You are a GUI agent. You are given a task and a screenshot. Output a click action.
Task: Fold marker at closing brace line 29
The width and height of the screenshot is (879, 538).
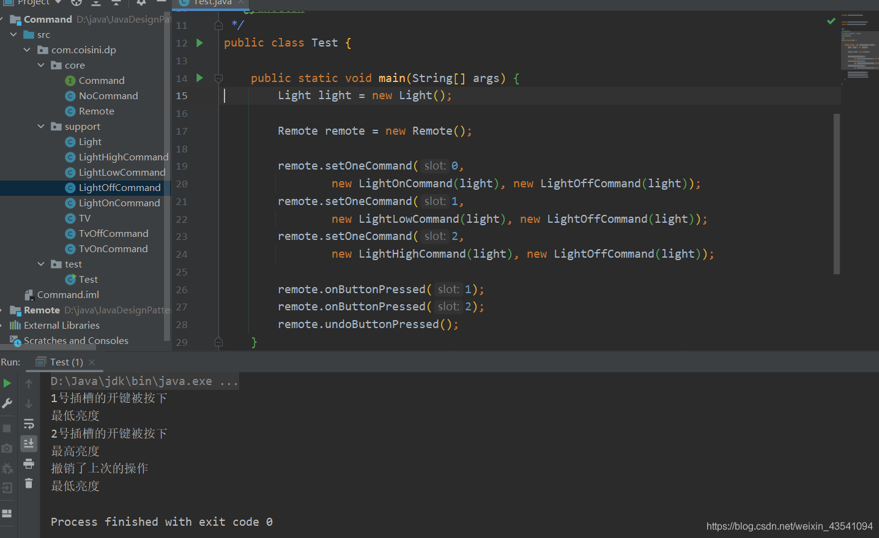click(218, 342)
